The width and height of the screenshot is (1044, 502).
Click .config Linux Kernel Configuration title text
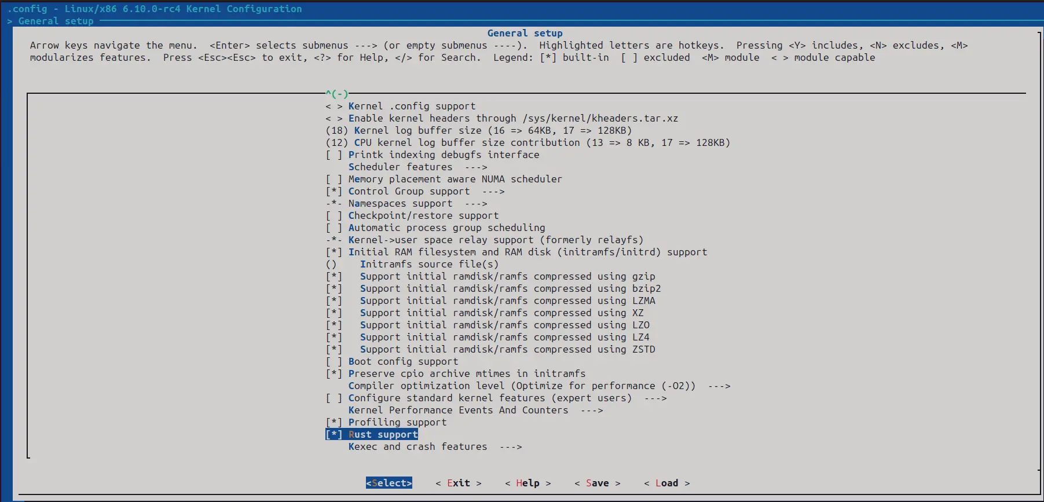coord(155,9)
